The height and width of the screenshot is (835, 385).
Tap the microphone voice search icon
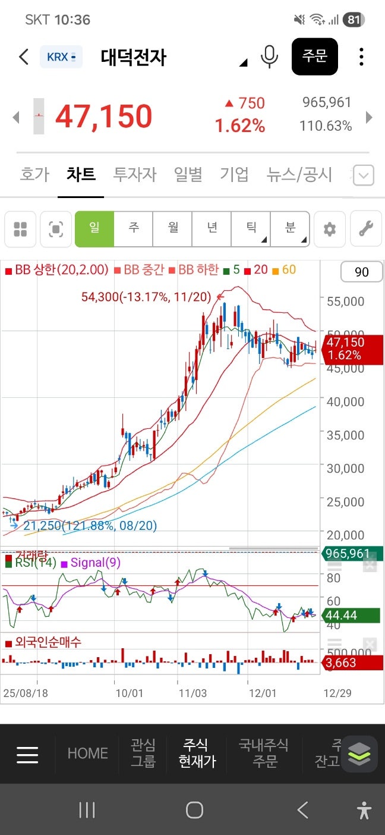pyautogui.click(x=270, y=56)
